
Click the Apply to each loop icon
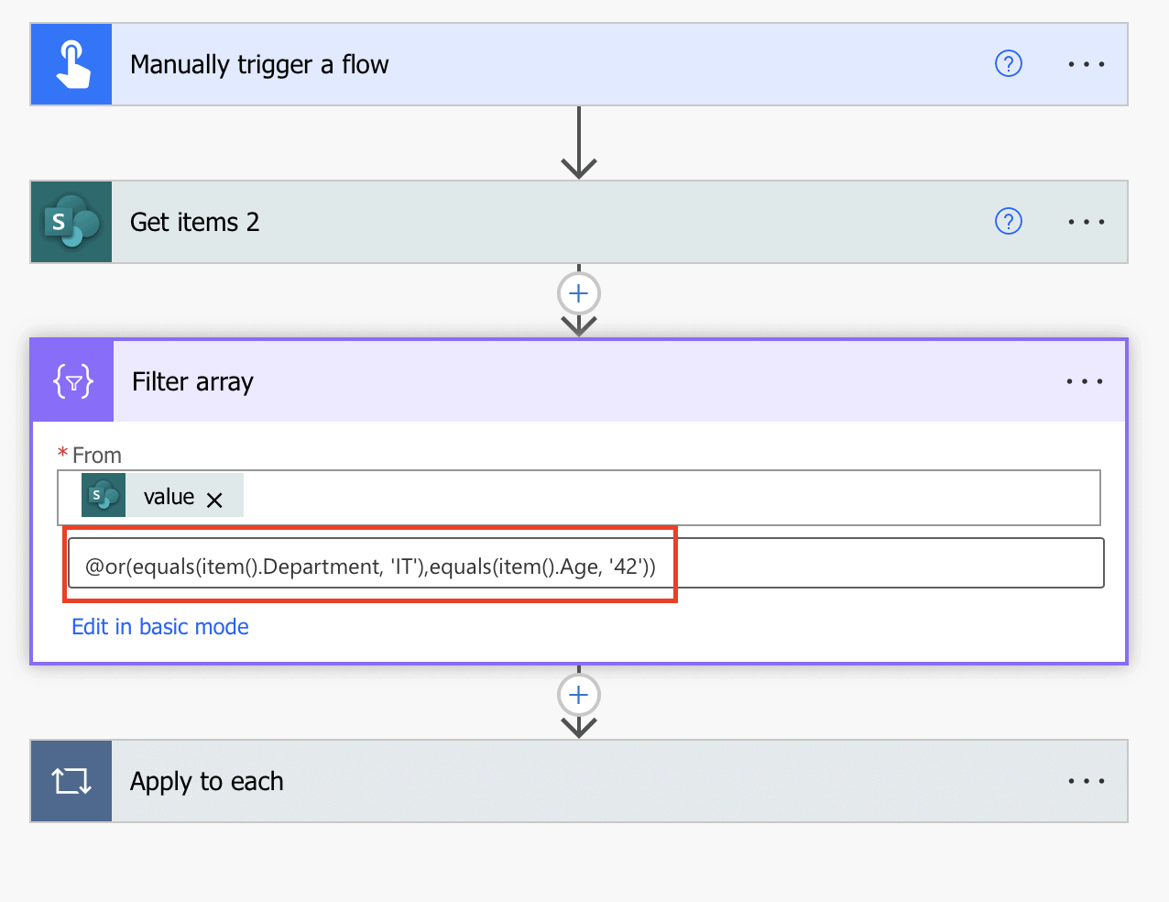[71, 781]
